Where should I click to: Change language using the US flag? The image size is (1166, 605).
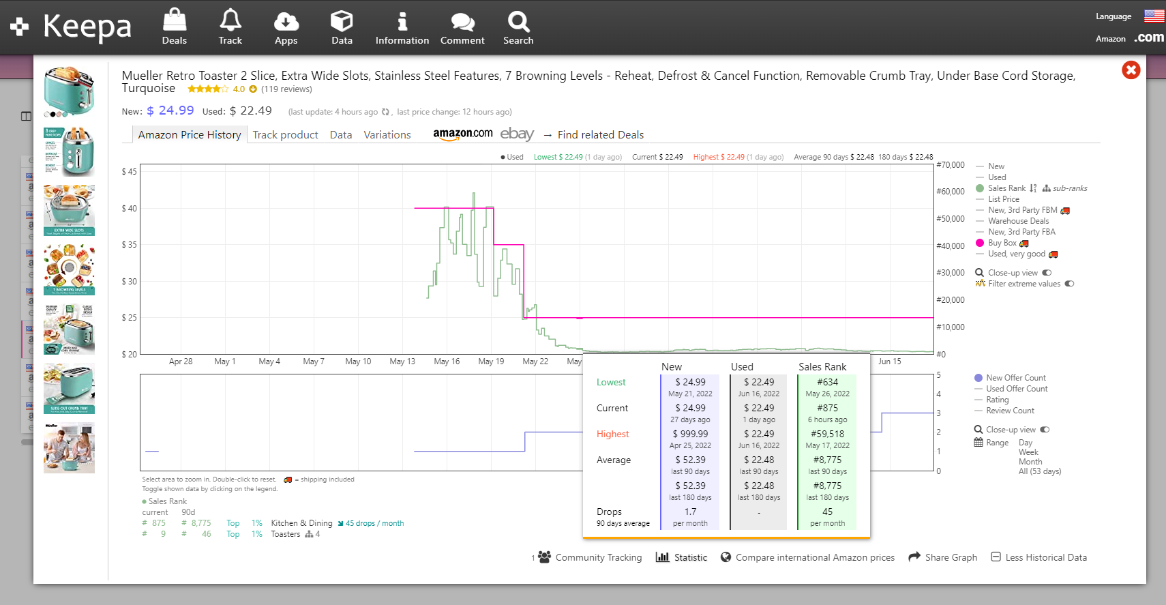(x=1154, y=16)
